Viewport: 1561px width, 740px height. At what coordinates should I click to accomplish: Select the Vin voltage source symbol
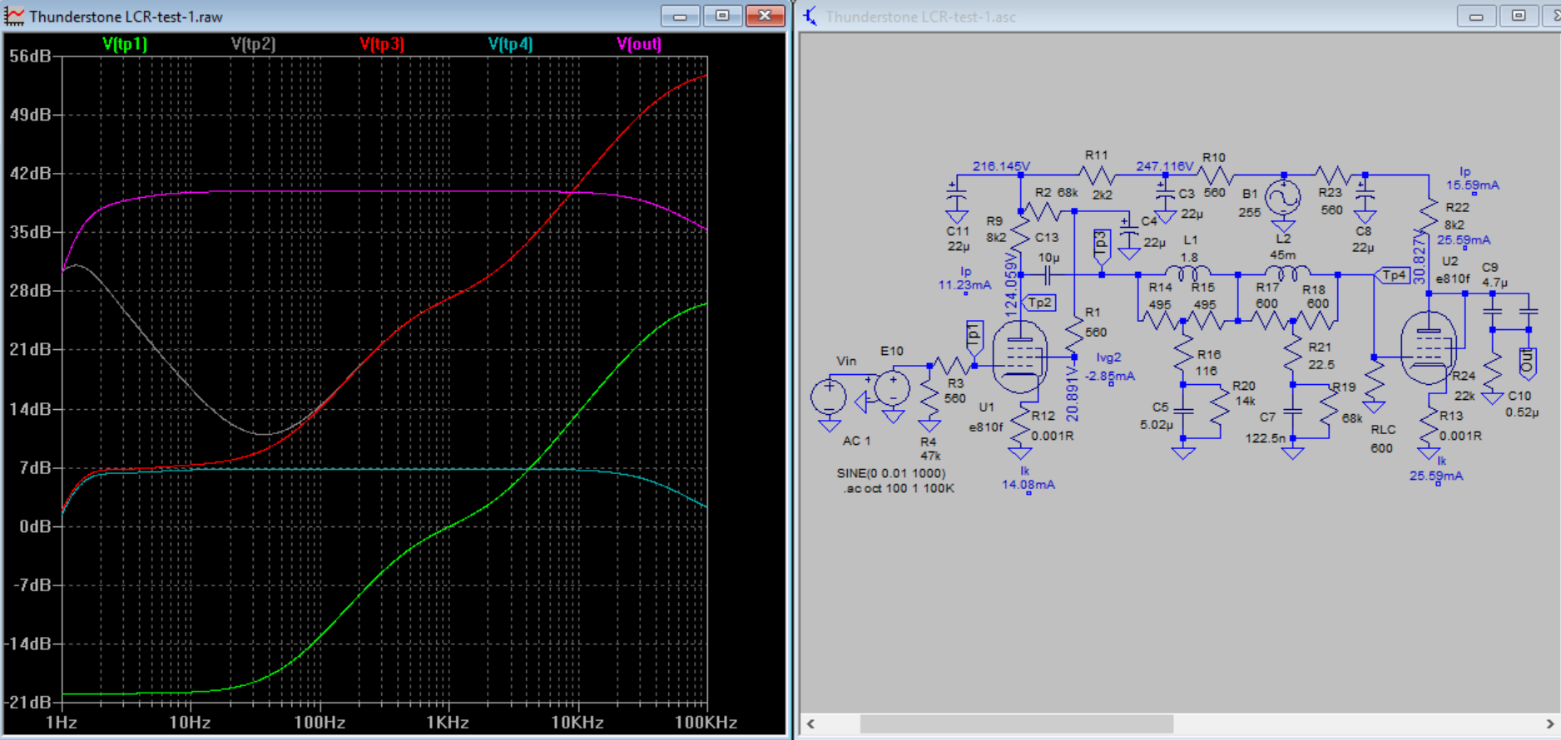pyautogui.click(x=829, y=397)
